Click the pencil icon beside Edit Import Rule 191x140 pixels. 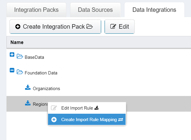pyautogui.click(x=54, y=108)
